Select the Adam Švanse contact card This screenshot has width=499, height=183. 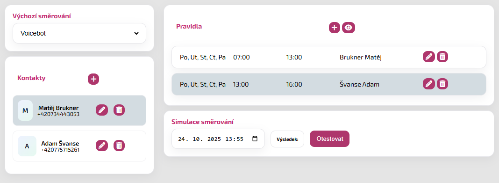click(x=79, y=146)
